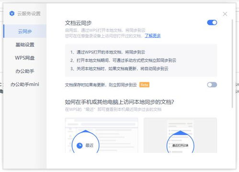
Task: Click the dialog's vertical scrollbar
Action: pyautogui.click(x=232, y=64)
